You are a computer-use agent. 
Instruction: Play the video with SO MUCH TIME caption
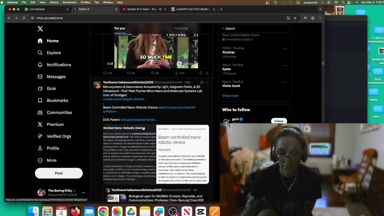(156, 51)
